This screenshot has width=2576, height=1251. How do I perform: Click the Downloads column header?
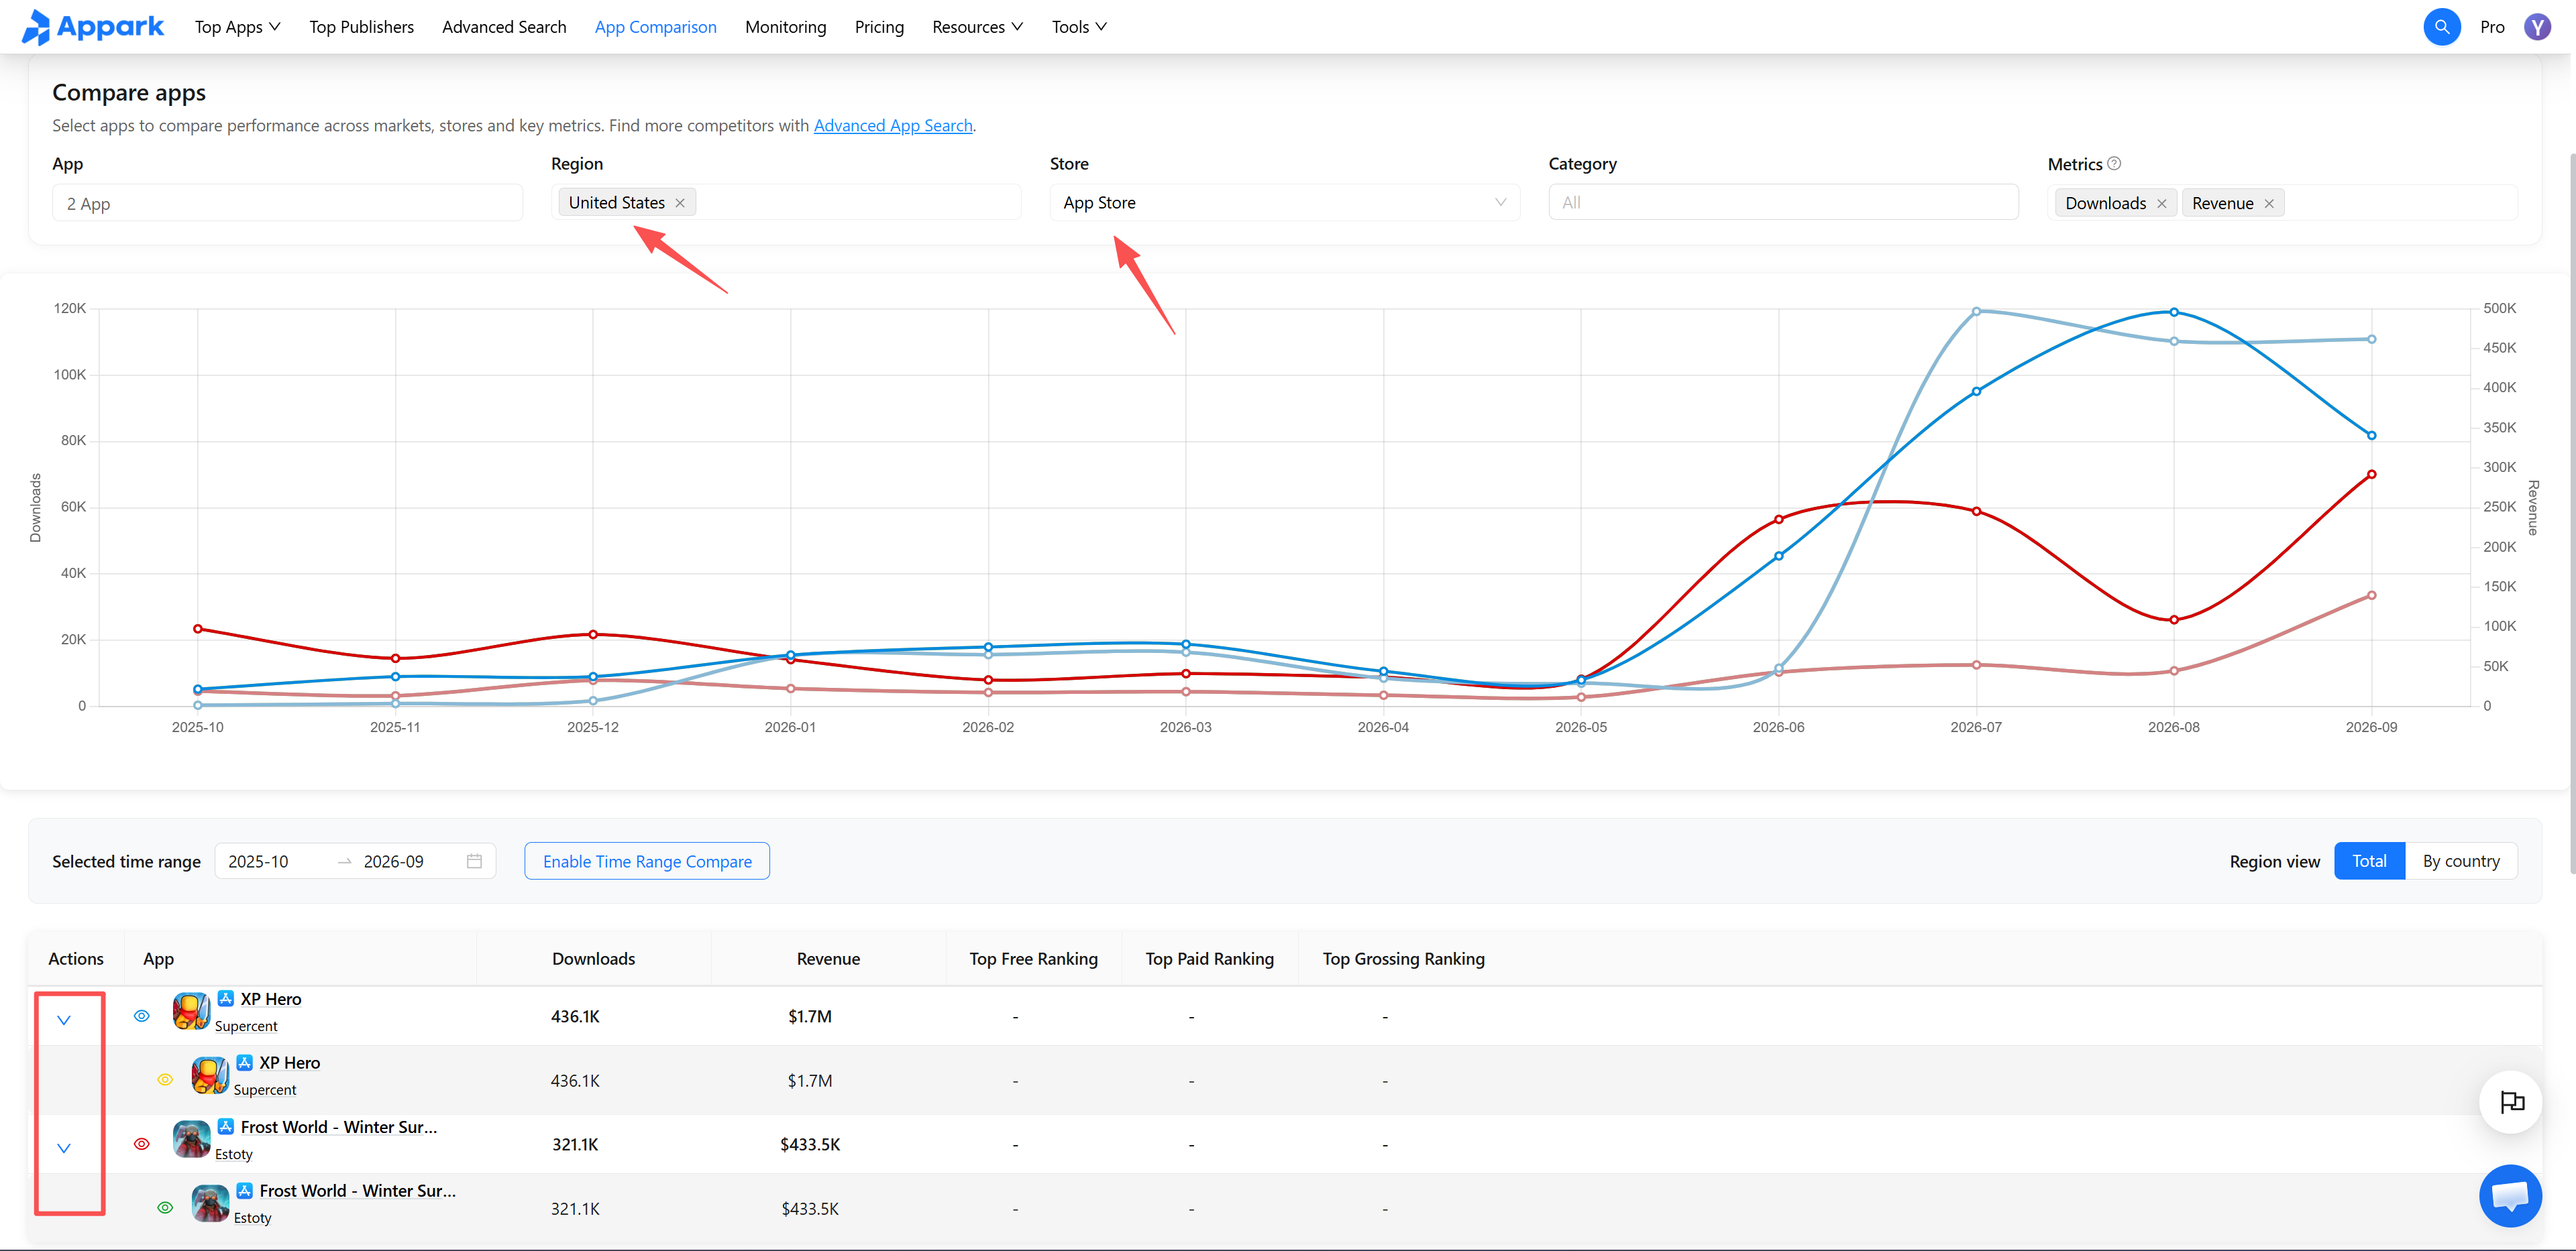tap(593, 958)
